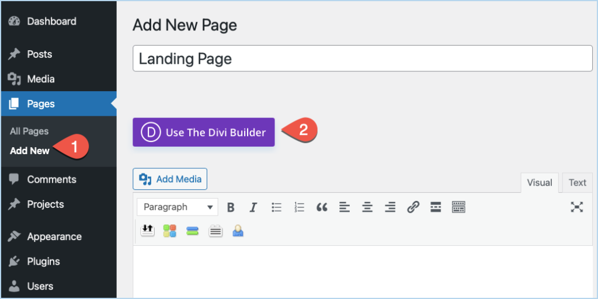This screenshot has height=299, width=598.
Task: Switch to the Visual editor tab
Action: click(539, 183)
